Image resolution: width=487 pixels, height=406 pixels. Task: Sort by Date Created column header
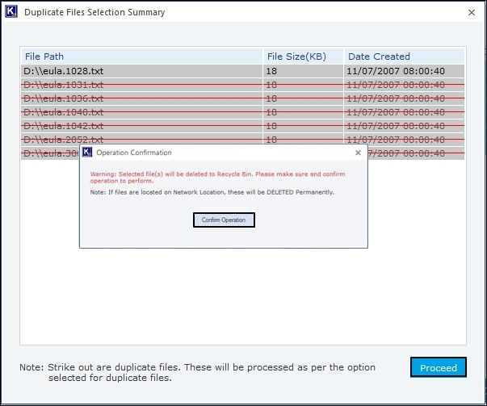pyautogui.click(x=404, y=57)
